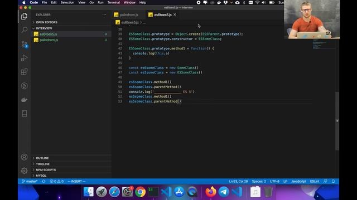The image size is (357, 200).
Task: Open the Apple menu
Action: (x=23, y=2)
